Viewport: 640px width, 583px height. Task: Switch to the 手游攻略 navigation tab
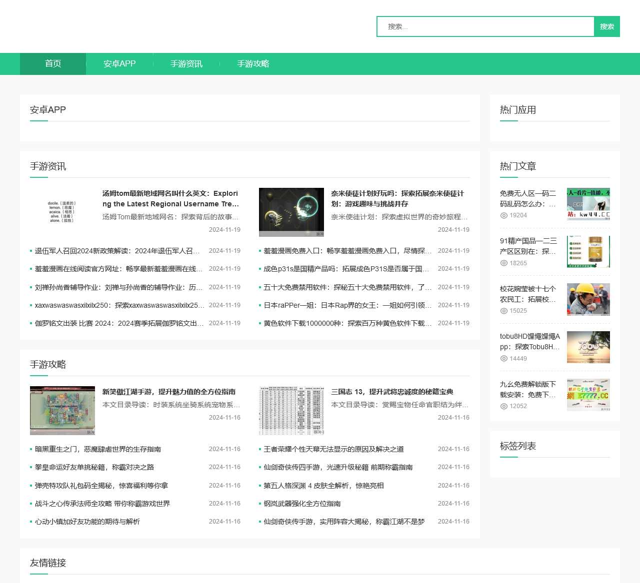(253, 63)
